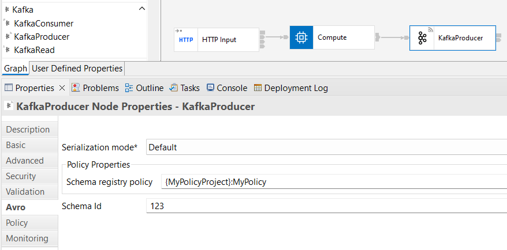Image resolution: width=507 pixels, height=250 pixels.
Task: Open the Problems tab
Action: tap(95, 88)
